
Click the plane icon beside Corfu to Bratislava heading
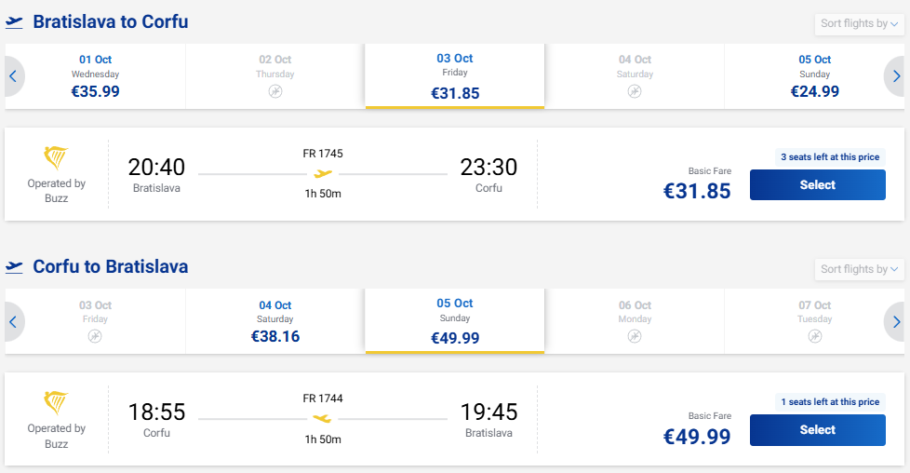[14, 267]
